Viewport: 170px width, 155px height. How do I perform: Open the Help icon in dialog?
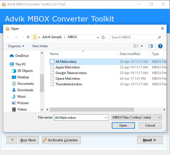pos(160,46)
